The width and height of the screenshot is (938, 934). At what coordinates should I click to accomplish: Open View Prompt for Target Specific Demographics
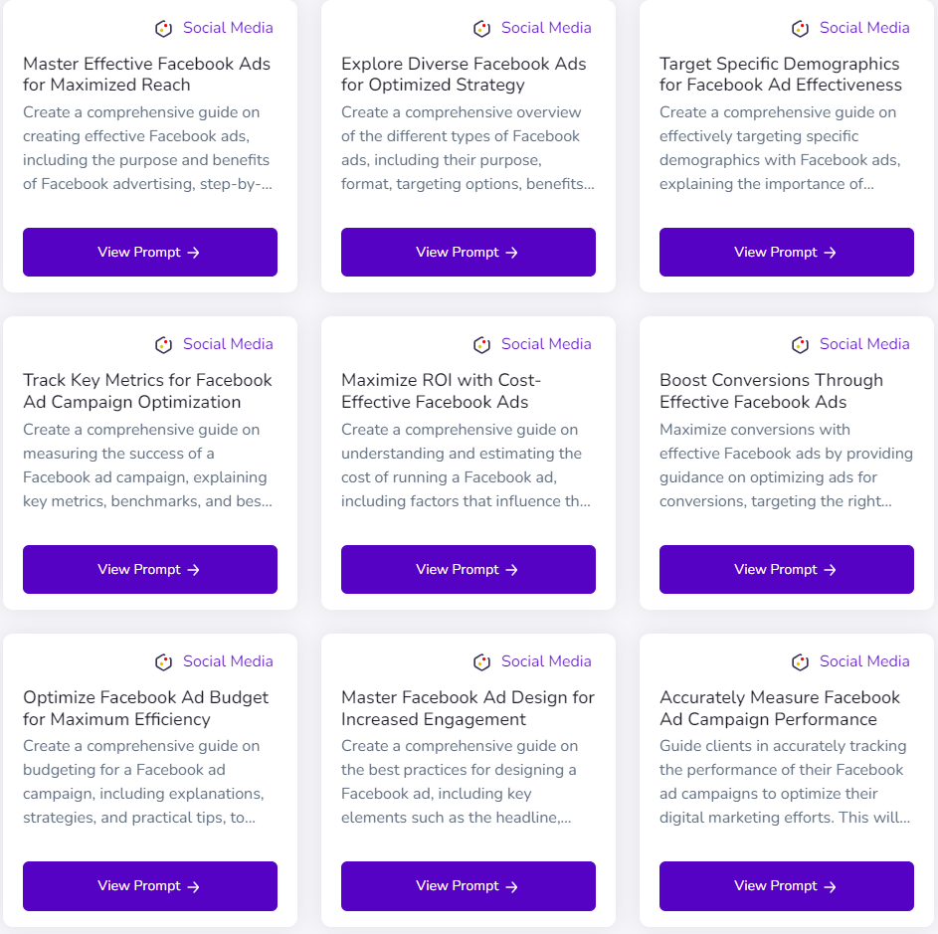787,253
